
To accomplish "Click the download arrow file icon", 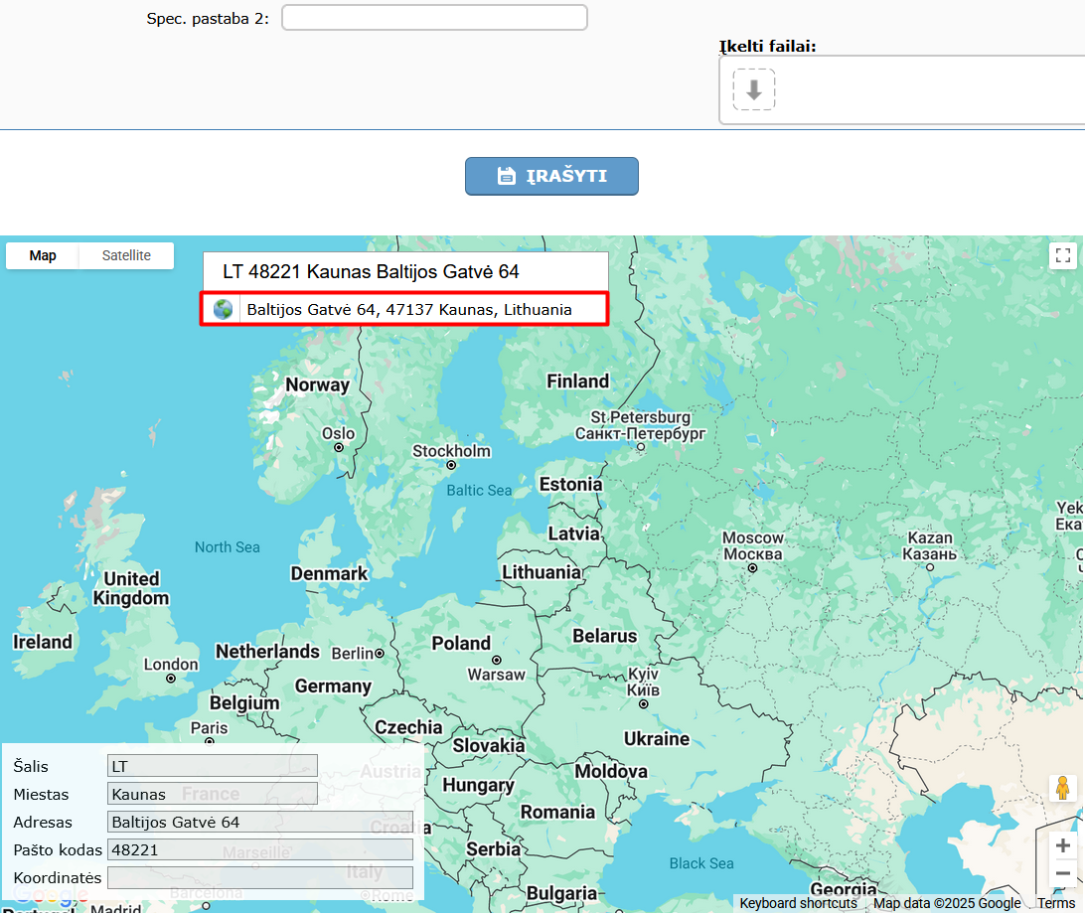I will 753,89.
